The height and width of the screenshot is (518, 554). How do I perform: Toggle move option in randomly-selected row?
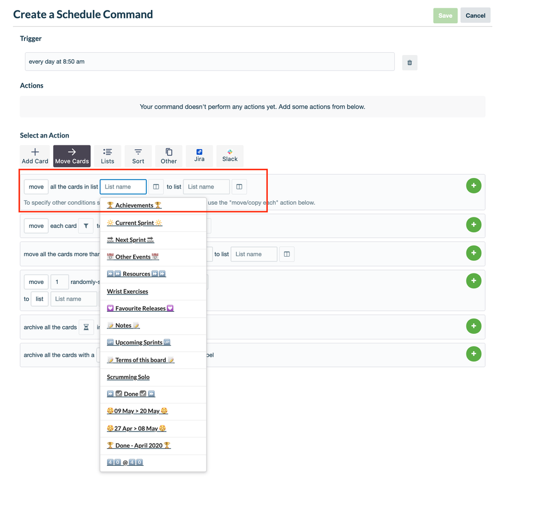pos(36,282)
